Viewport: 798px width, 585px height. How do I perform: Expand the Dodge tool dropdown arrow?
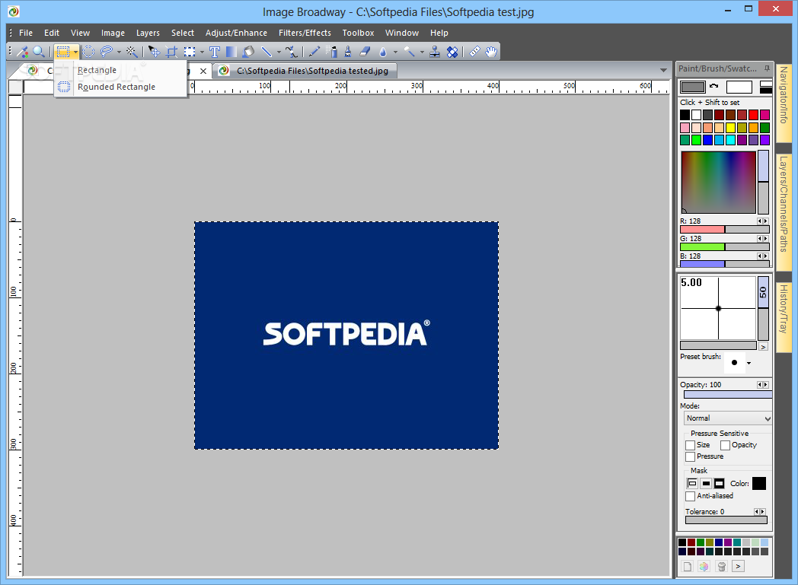pyautogui.click(x=422, y=52)
